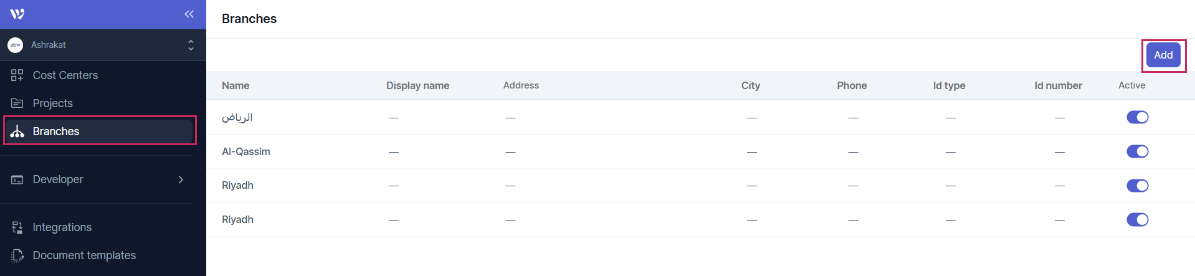Screen dimensions: 1195x276
Task: Go to Projects in the sidebar
Action: point(53,103)
